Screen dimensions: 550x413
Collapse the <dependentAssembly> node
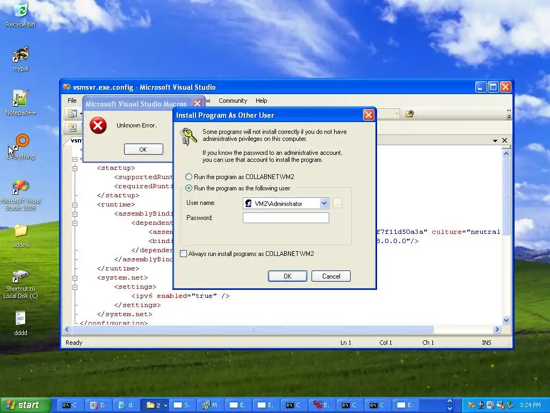75,223
